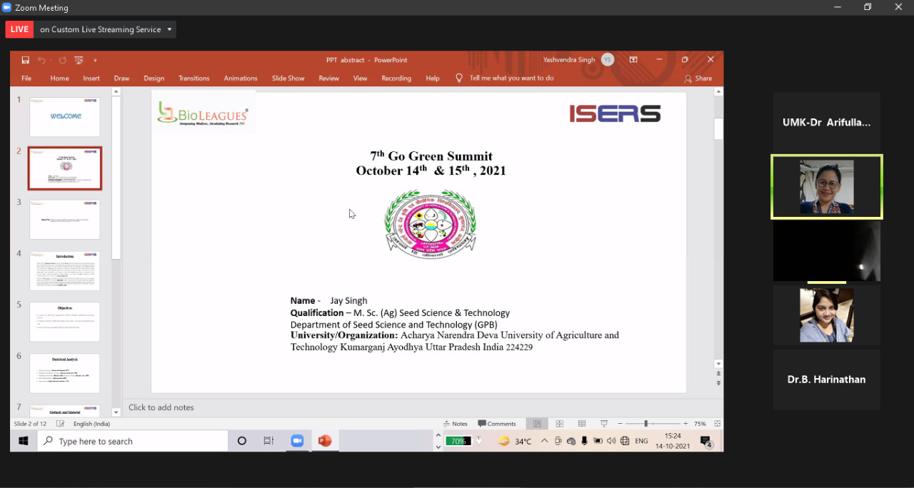Screen dimensions: 914x488
Task: Open Cortana circle icon on taskbar
Action: coord(242,441)
